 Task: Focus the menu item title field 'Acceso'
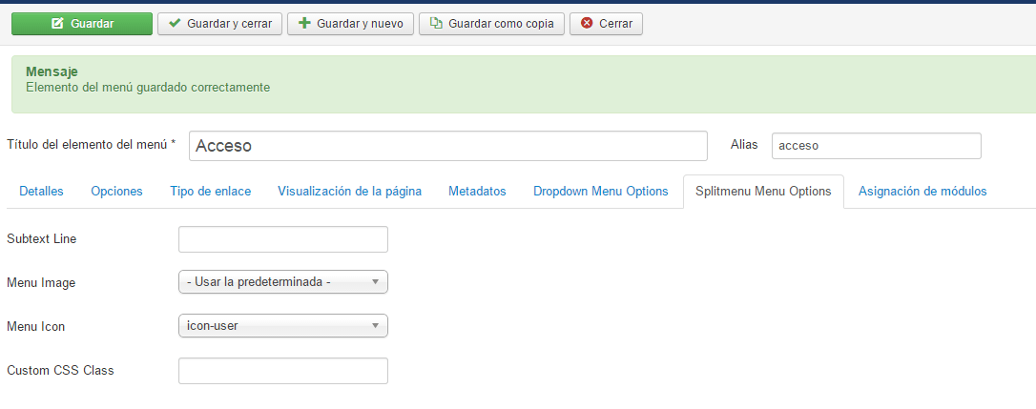coord(448,146)
